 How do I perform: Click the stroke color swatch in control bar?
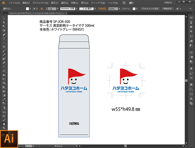34,9
